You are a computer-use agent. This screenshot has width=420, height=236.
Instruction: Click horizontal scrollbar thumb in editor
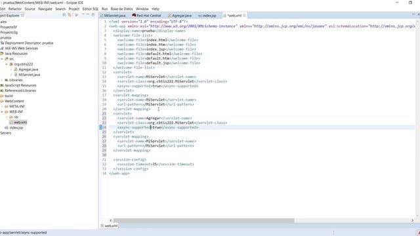(x=203, y=220)
